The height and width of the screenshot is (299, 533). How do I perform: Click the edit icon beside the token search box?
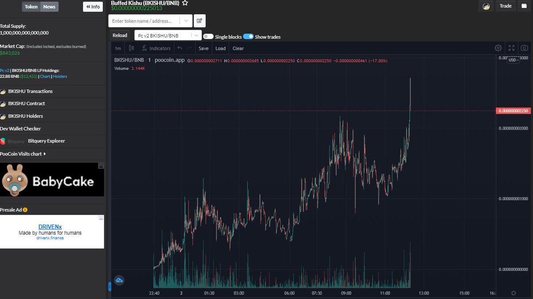(x=199, y=21)
